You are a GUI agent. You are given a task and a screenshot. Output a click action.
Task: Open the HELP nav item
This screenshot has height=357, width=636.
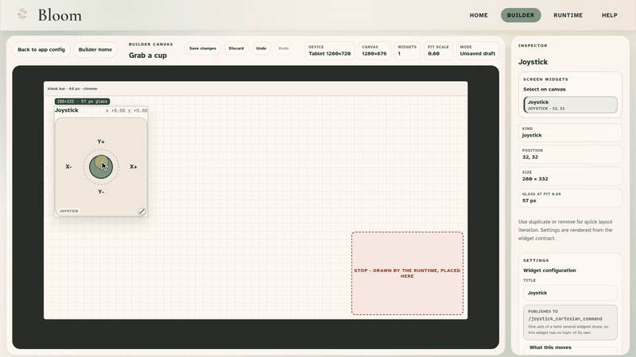tap(609, 15)
